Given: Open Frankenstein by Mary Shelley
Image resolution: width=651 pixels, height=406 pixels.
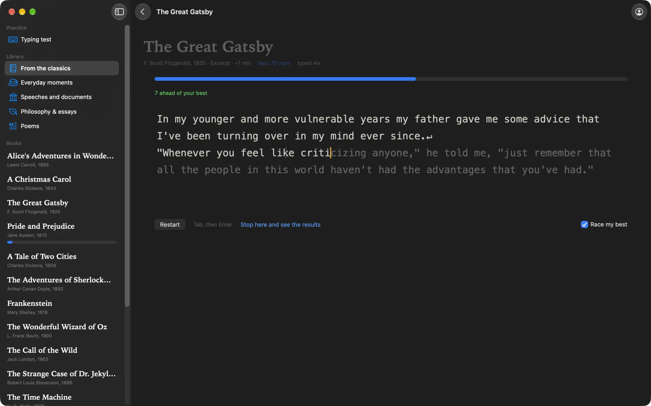Looking at the screenshot, I should pyautogui.click(x=62, y=307).
